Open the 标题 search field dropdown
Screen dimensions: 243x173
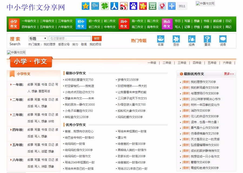point(38,38)
